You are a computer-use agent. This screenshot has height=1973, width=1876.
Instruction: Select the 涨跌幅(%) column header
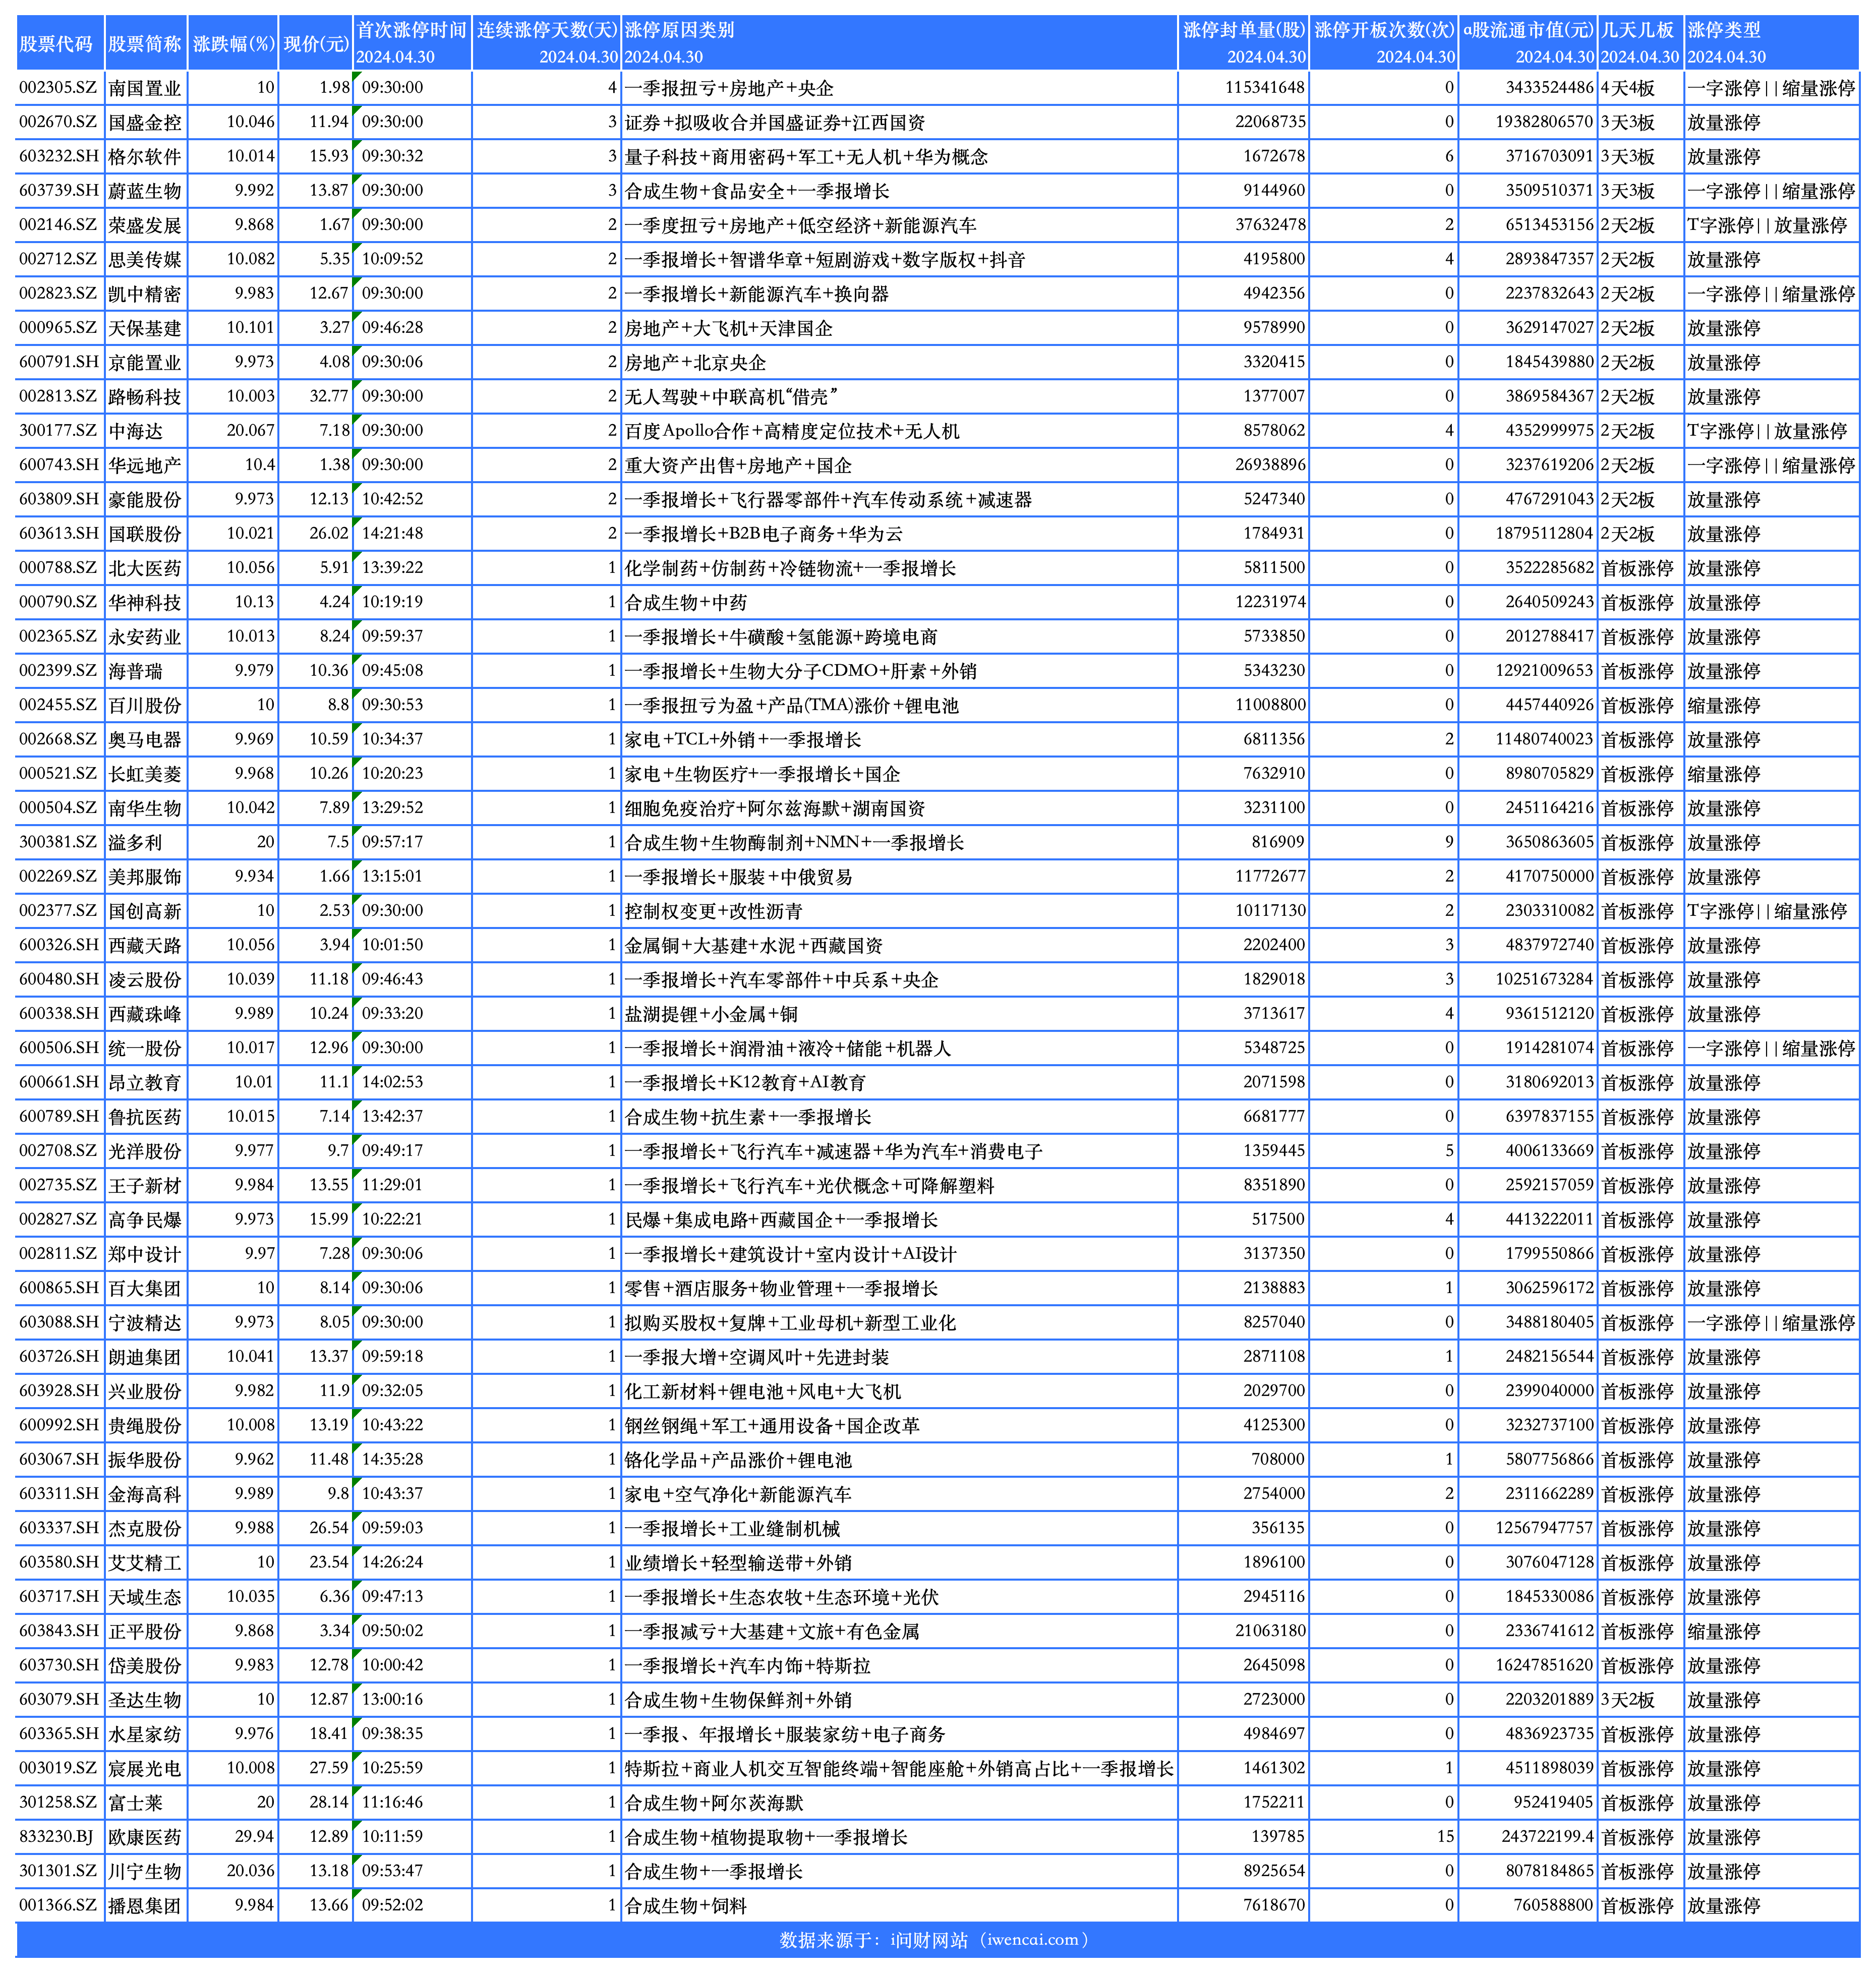pos(233,43)
